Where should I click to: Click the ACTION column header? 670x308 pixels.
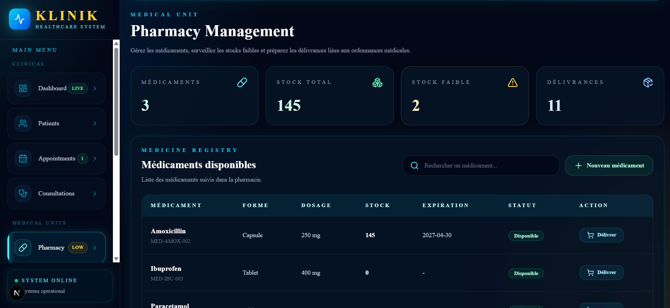click(x=593, y=205)
